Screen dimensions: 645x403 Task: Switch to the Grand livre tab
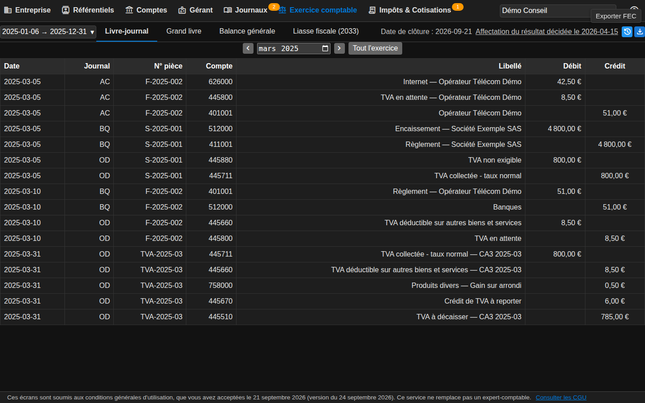(184, 31)
